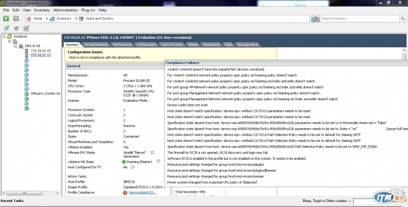The width and height of the screenshot is (408, 207).
Task: Click the magnifier search button
Action: (403, 19)
